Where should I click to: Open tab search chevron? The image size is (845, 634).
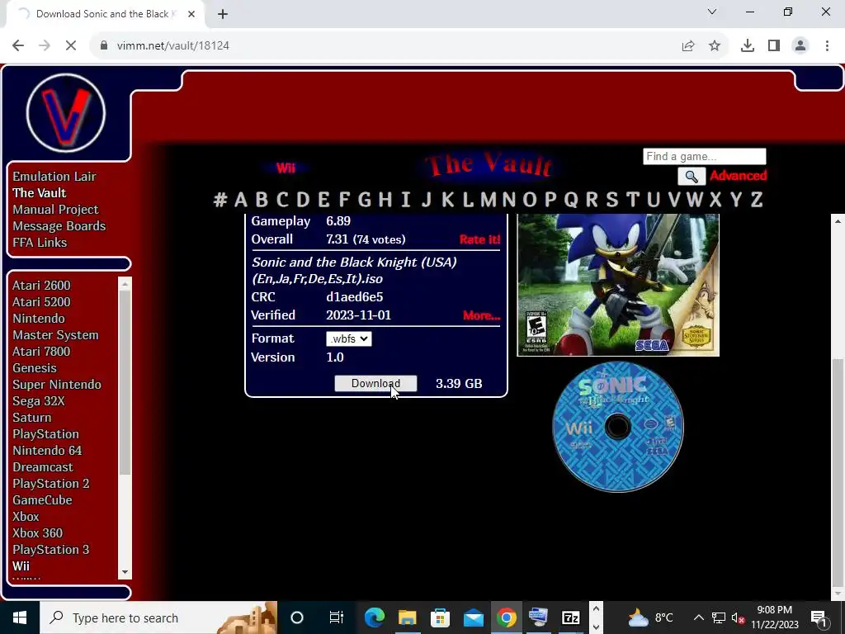[x=712, y=12]
